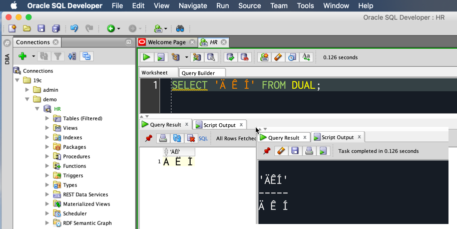The width and height of the screenshot is (457, 229).
Task: Open the SQL Worksheet icon in main toolbar
Action: pyautogui.click(x=158, y=28)
